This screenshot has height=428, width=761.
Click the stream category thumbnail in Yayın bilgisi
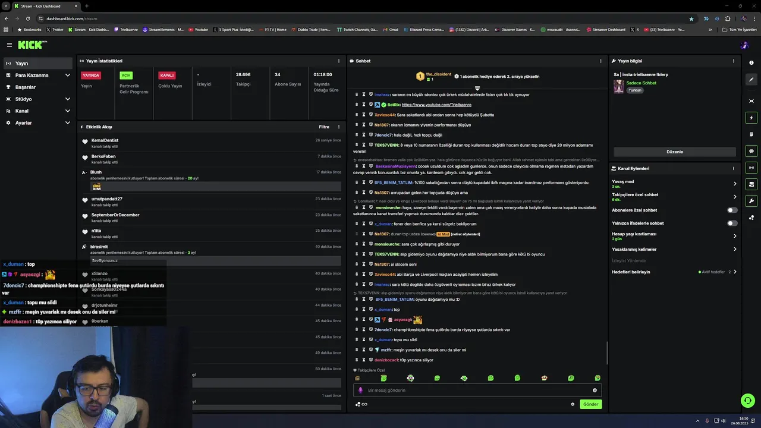[x=619, y=86]
